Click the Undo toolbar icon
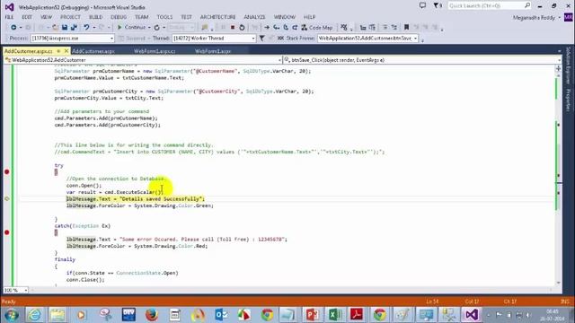This screenshot has width=575, height=323. pos(86,28)
